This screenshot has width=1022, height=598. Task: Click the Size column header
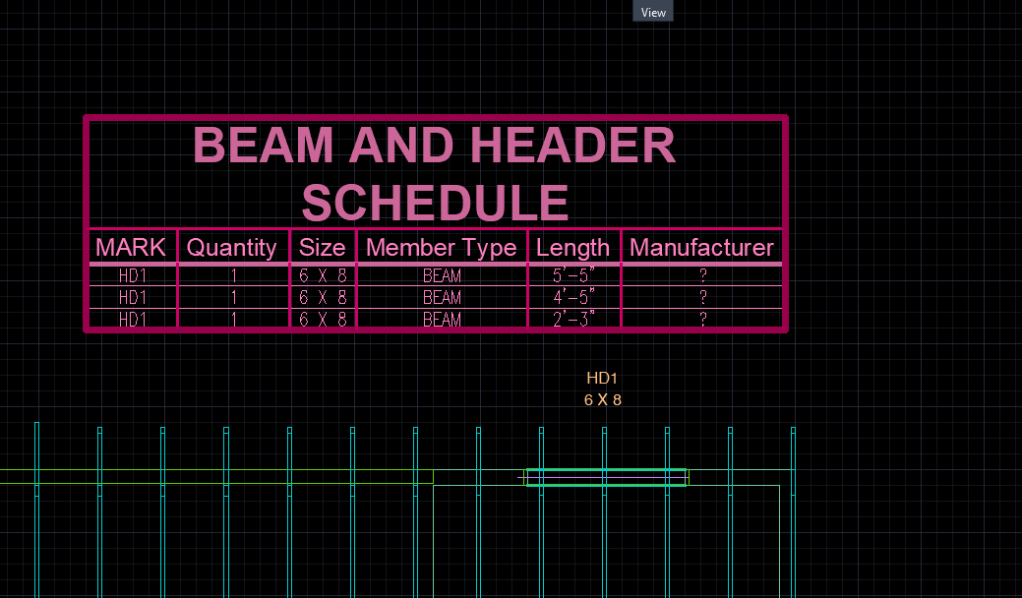(322, 247)
